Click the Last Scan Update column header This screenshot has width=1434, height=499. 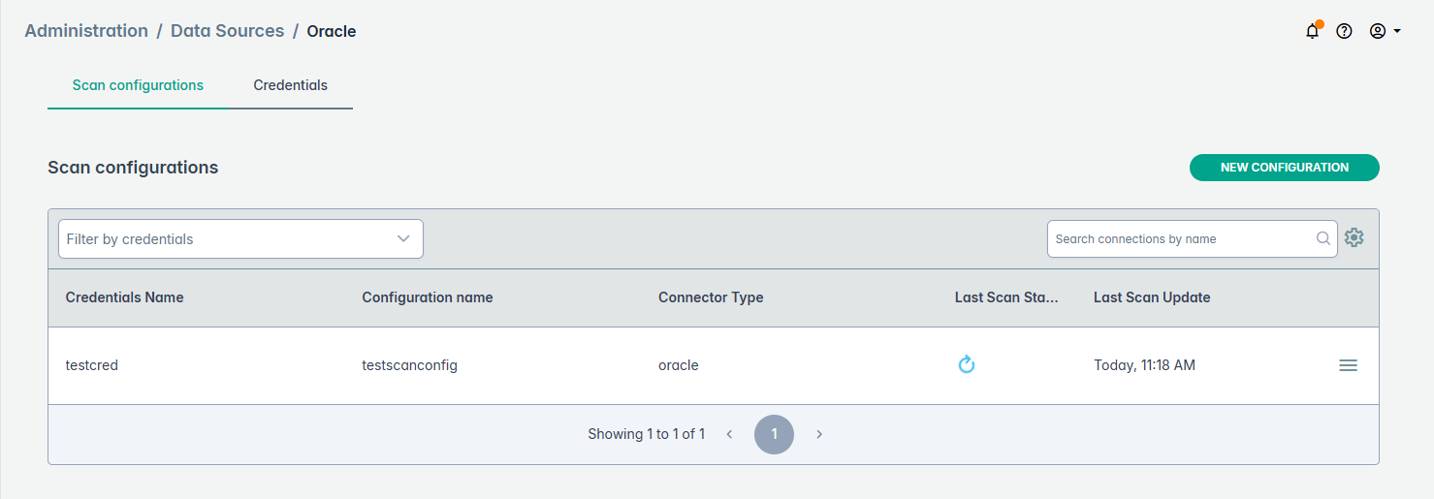click(x=1152, y=297)
